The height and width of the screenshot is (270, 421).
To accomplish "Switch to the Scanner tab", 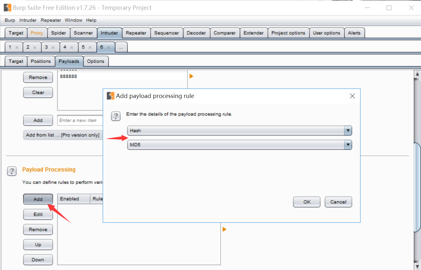I will (x=83, y=33).
